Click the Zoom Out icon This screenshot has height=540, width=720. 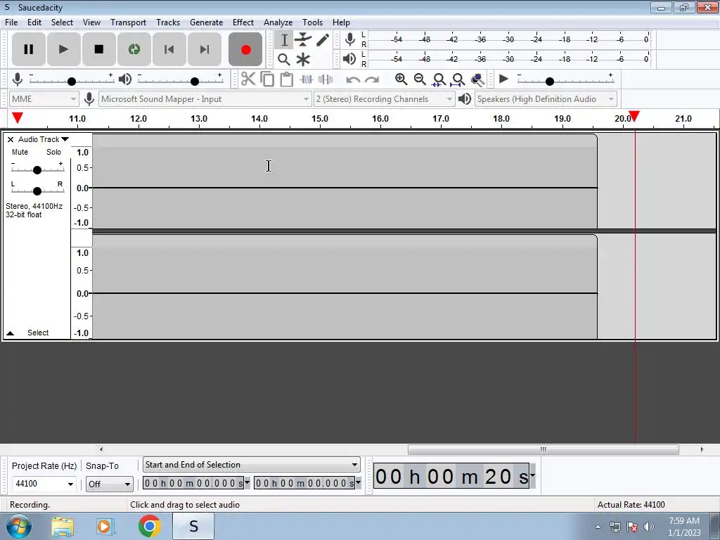tap(420, 79)
